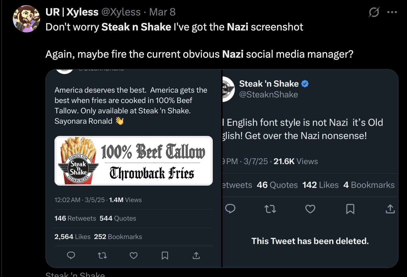Open the three-dot more options menu
This screenshot has width=407, height=277.
(x=392, y=12)
